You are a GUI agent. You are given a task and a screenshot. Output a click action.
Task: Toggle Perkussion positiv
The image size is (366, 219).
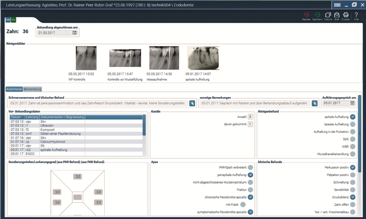coord(353,168)
